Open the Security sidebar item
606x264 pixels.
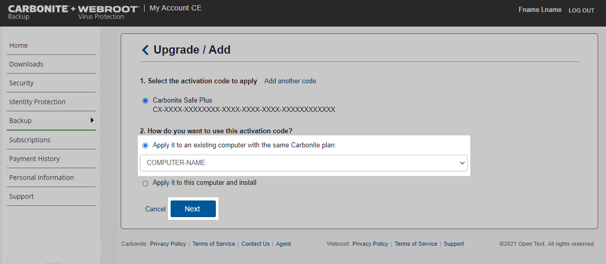coord(51,83)
